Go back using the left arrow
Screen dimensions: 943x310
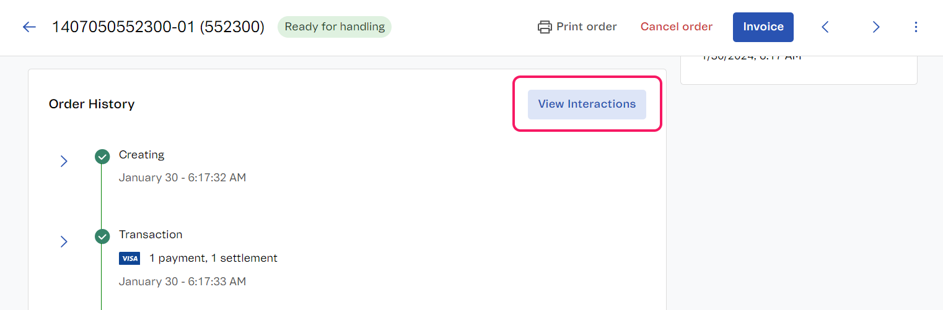tap(29, 27)
